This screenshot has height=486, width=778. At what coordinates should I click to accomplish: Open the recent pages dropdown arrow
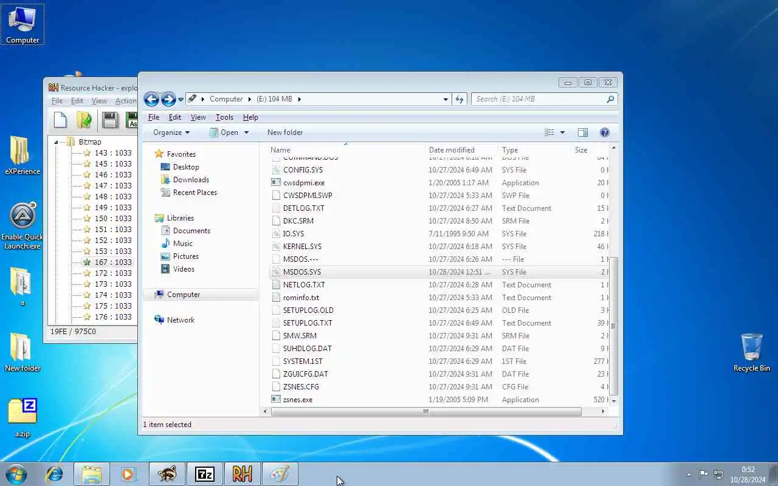pyautogui.click(x=181, y=100)
